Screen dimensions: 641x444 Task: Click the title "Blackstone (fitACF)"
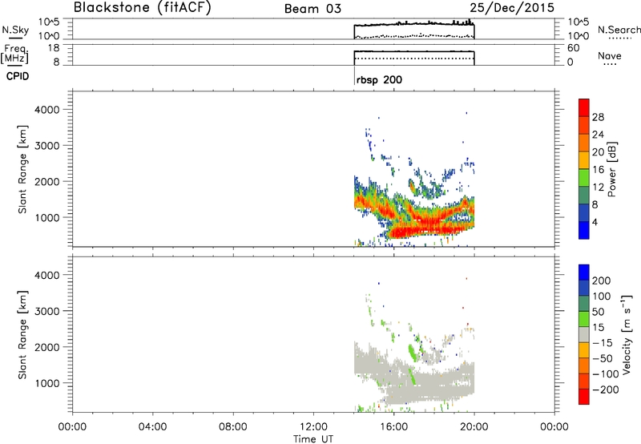click(x=143, y=7)
